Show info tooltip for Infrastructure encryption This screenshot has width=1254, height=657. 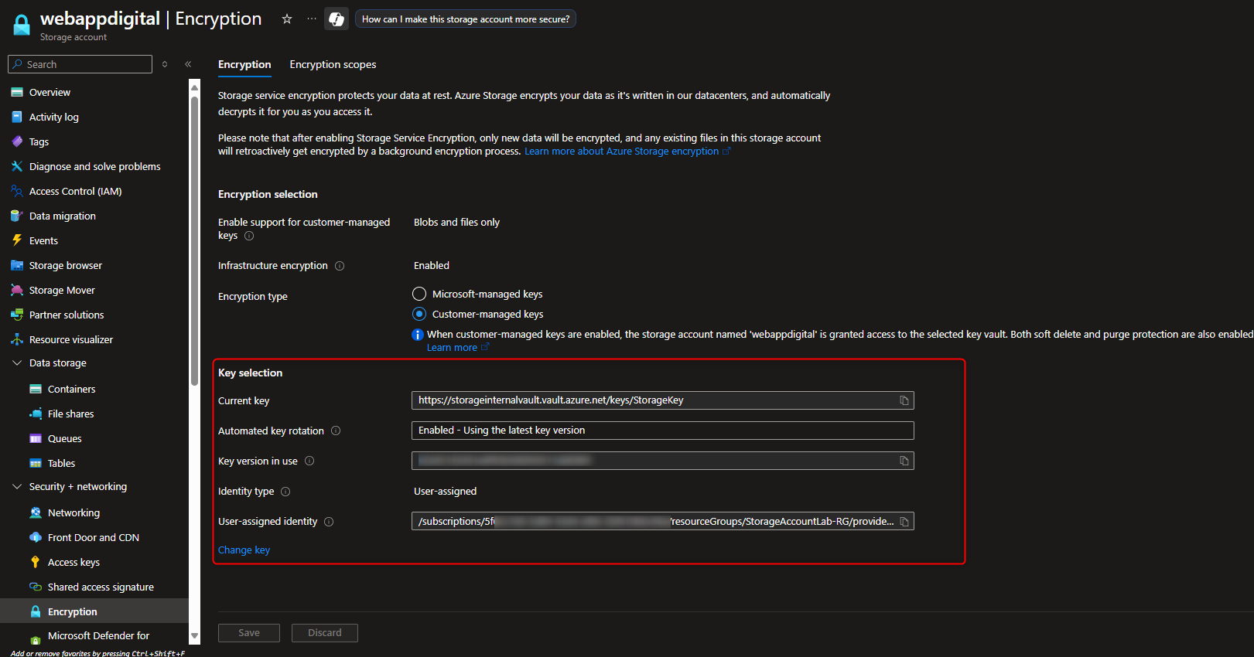pyautogui.click(x=340, y=266)
